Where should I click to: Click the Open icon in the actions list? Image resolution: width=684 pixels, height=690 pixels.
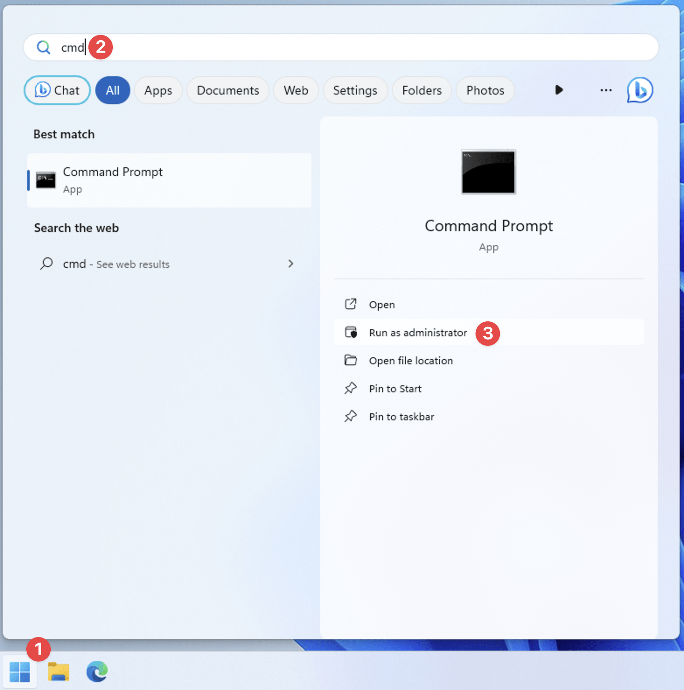pos(351,304)
